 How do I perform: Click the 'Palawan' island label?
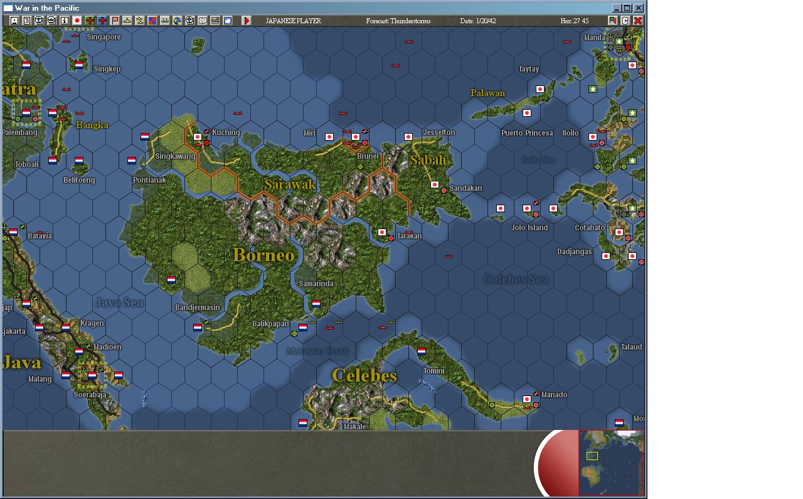pos(487,93)
